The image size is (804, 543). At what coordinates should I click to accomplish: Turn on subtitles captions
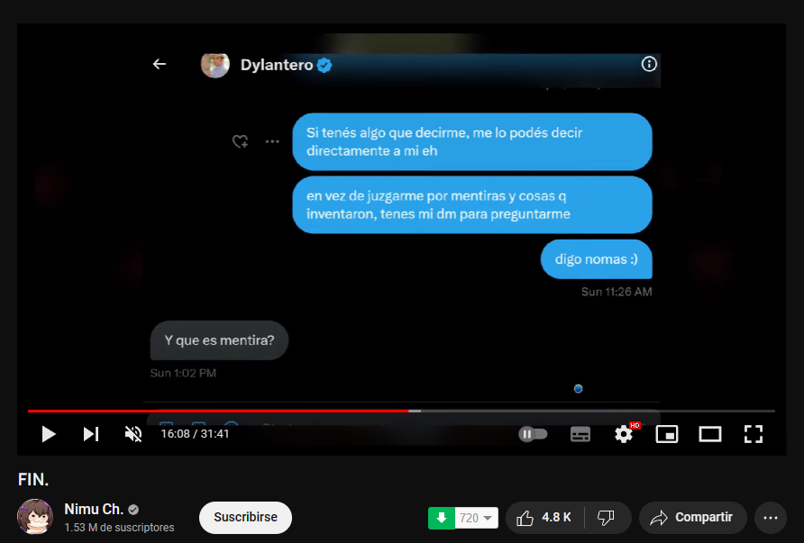(580, 434)
